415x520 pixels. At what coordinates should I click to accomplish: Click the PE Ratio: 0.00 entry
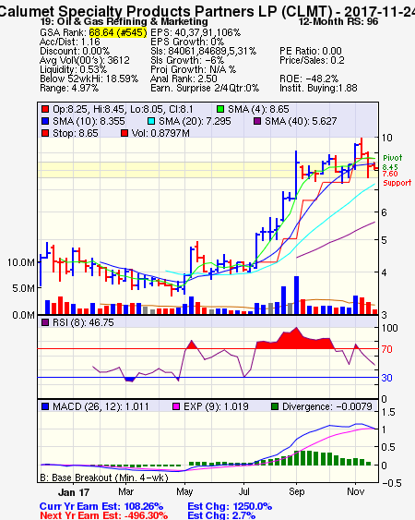pyautogui.click(x=311, y=51)
